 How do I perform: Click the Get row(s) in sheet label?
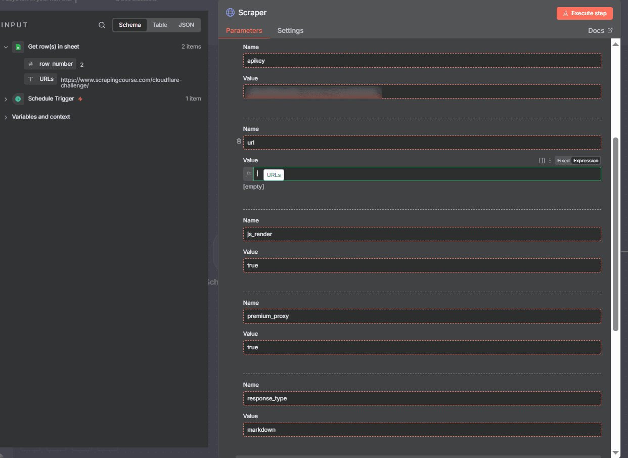point(54,47)
